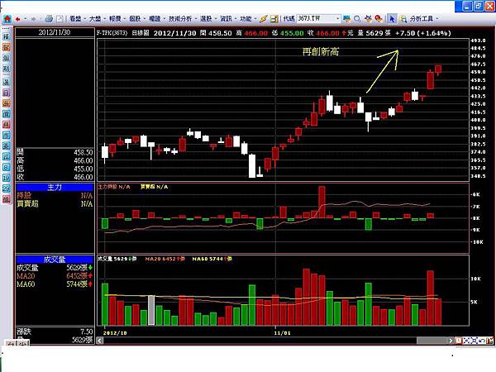This screenshot has height=372, width=496.
Task: Click the form icon beside lightning bolt
Action: (x=274, y=19)
